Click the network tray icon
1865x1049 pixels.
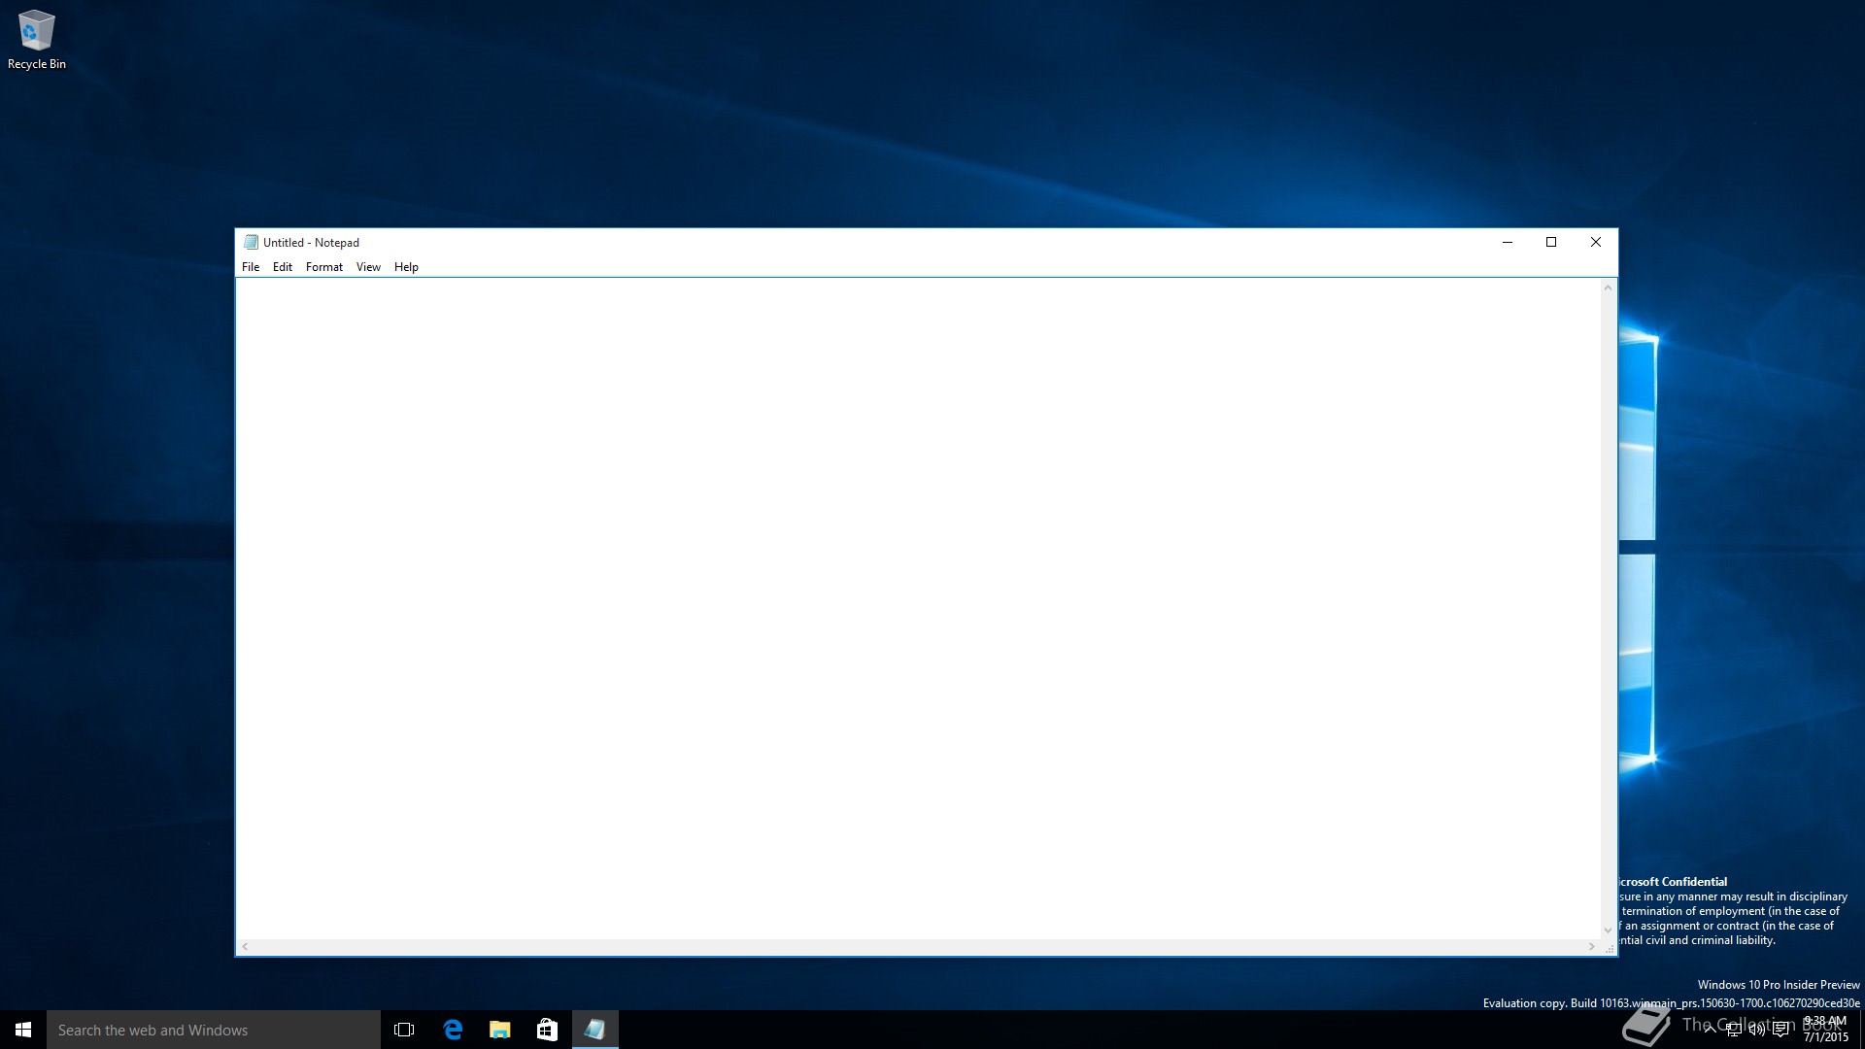point(1733,1030)
